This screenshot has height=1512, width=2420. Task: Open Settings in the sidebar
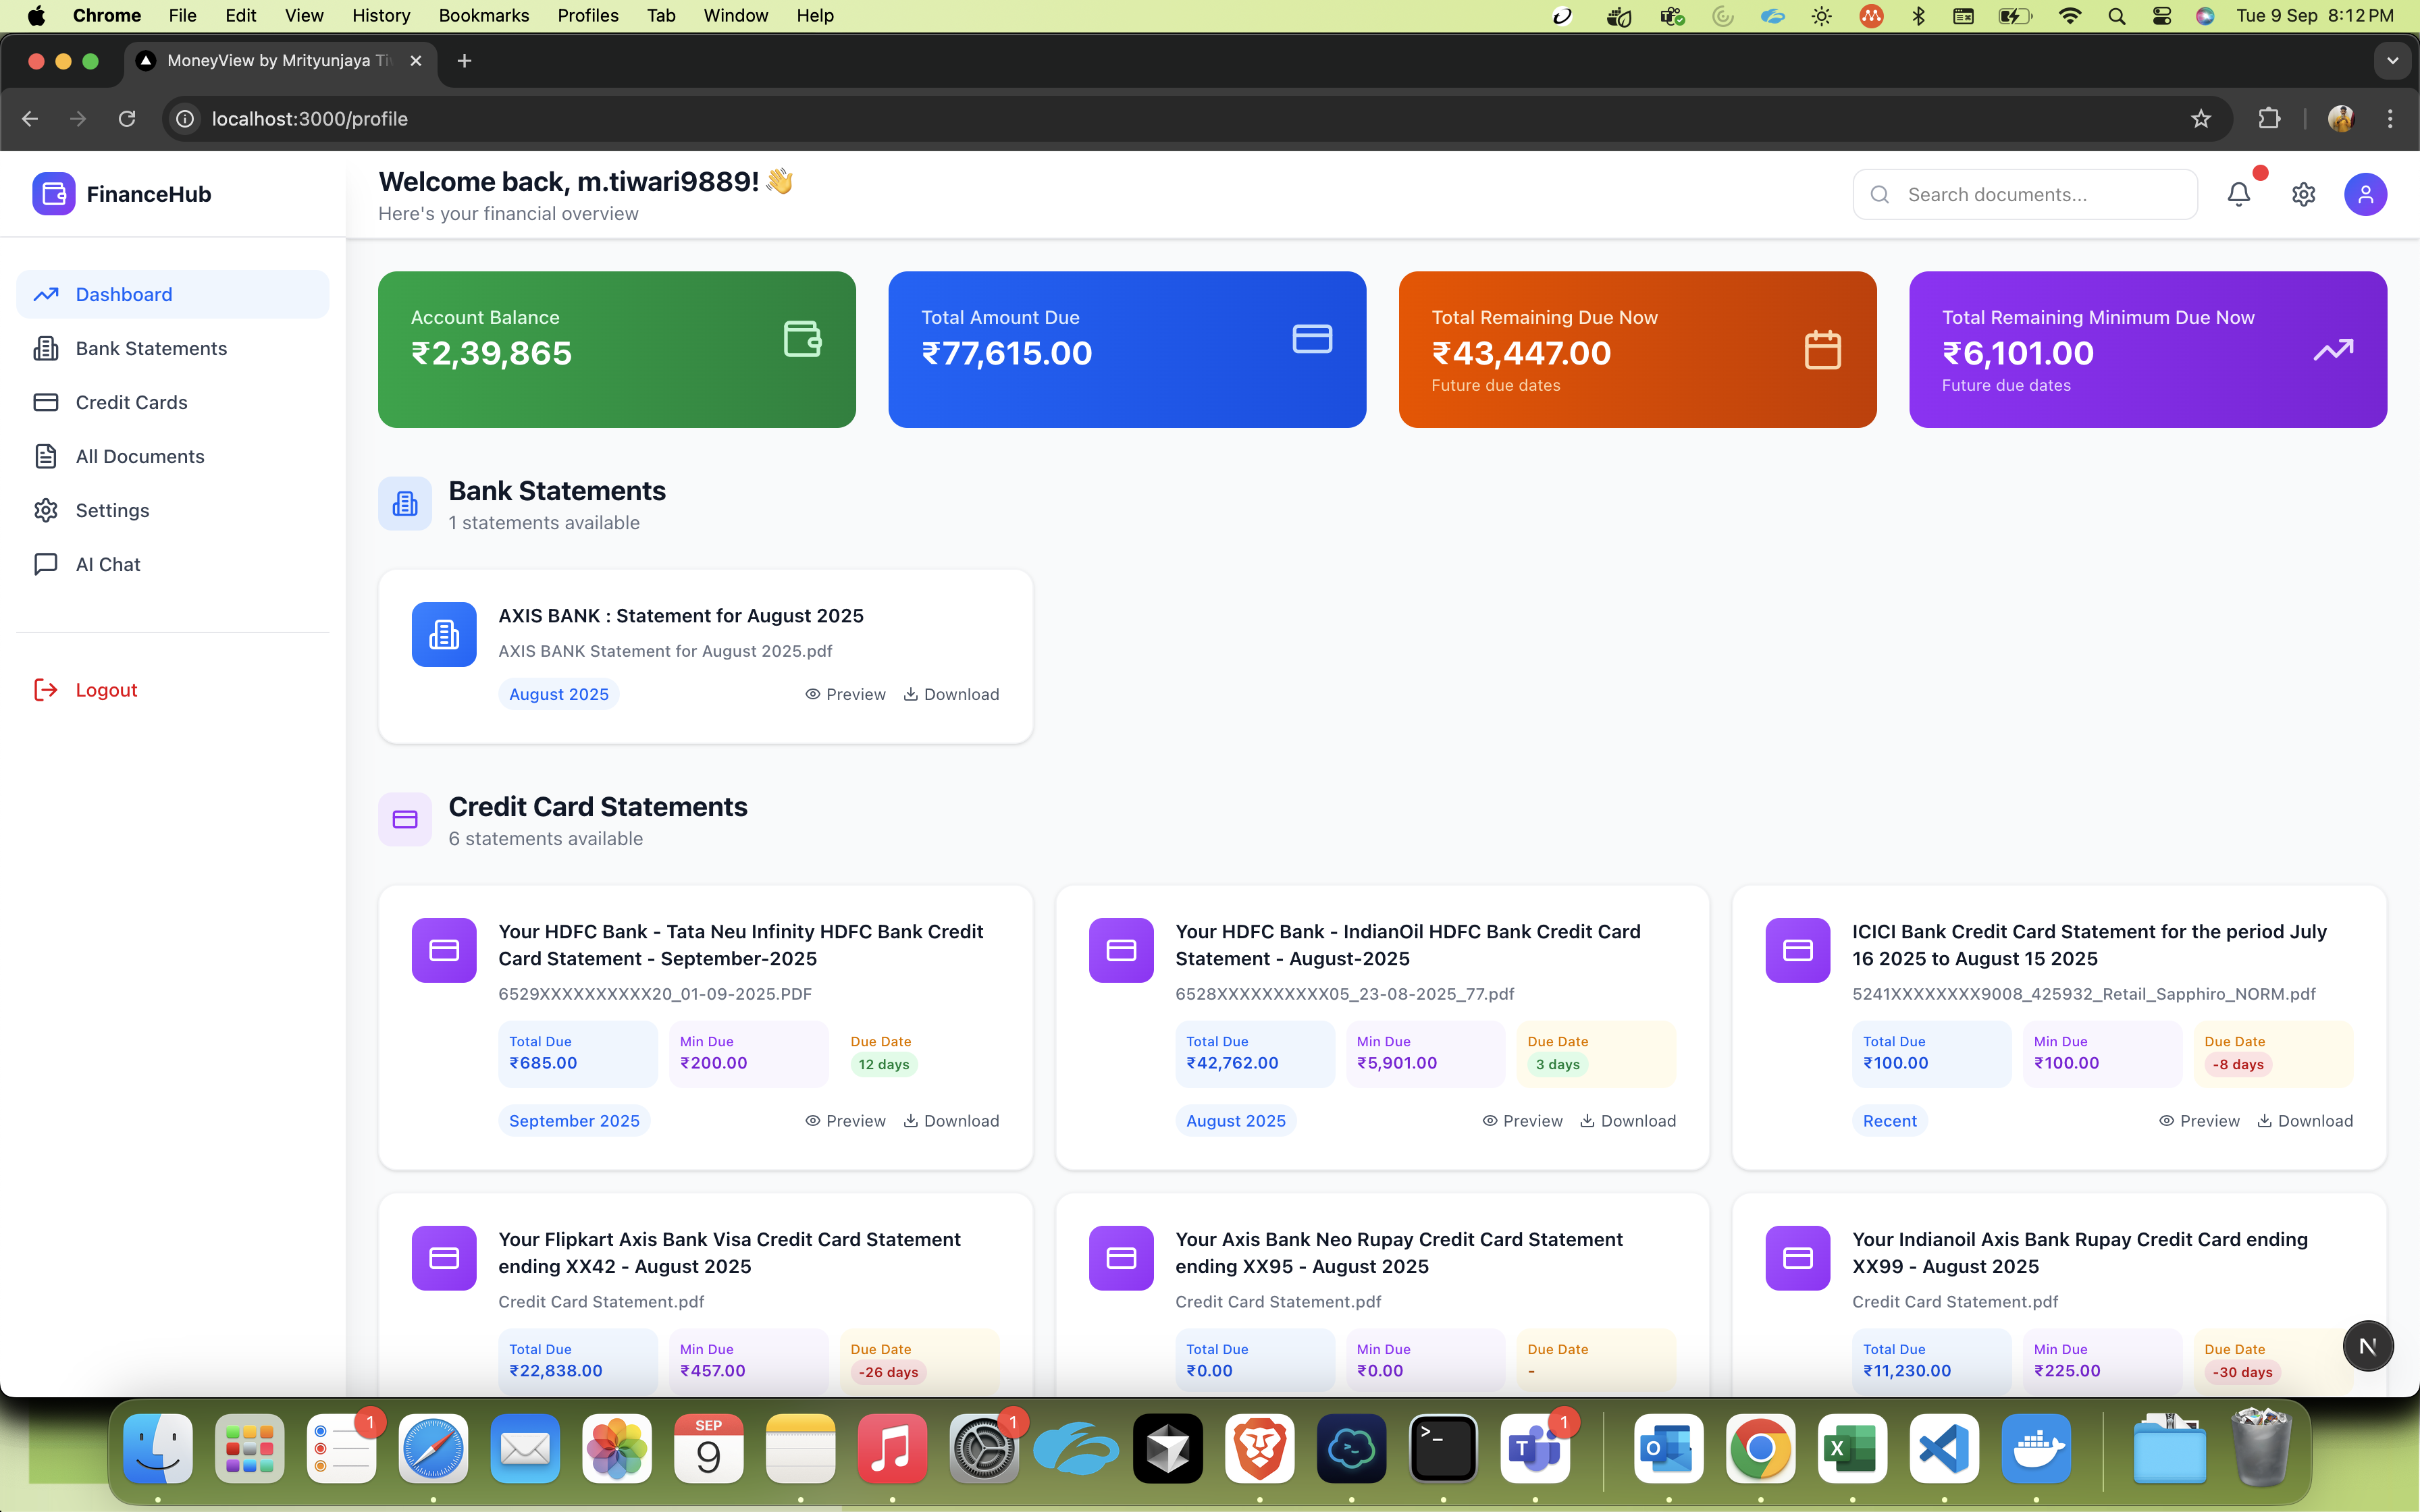(172, 510)
